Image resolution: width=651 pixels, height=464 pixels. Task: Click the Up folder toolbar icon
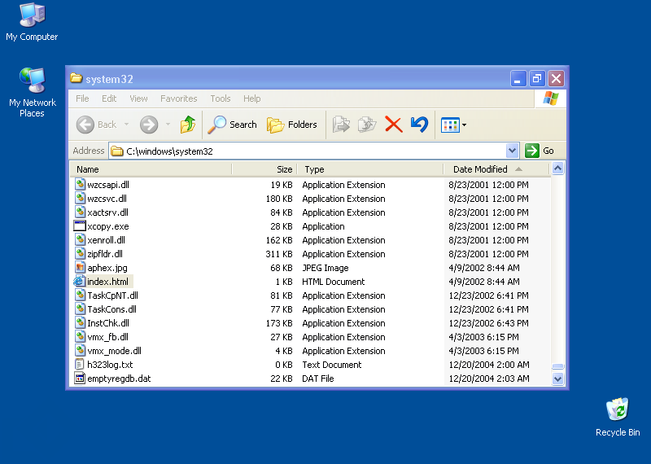[188, 125]
